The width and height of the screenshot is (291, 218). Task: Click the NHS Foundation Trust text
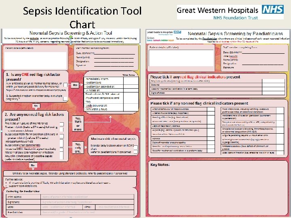236,18
